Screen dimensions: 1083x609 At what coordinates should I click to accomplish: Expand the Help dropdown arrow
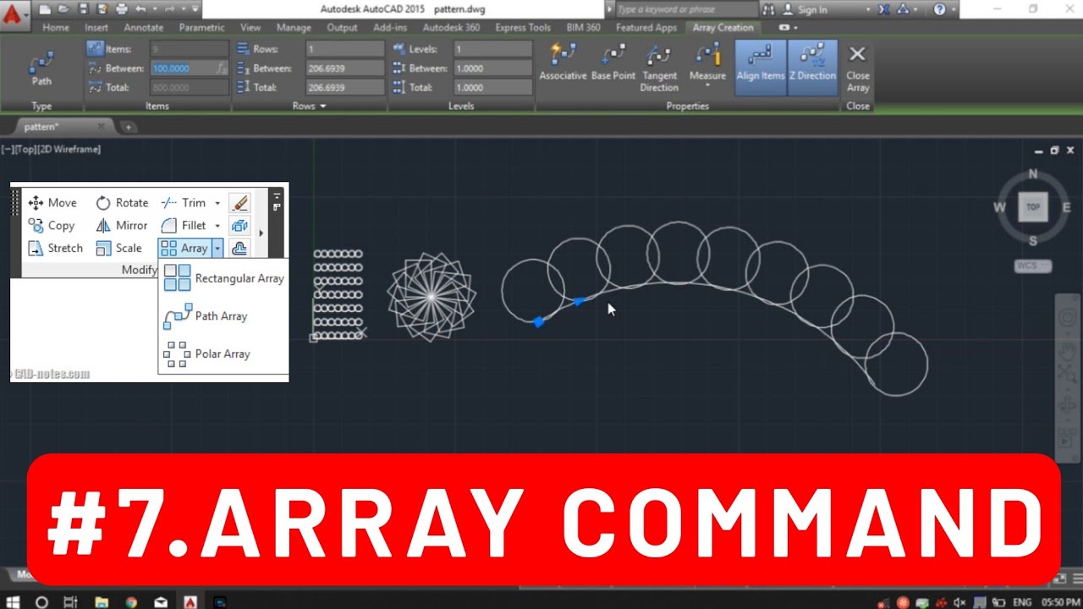[954, 9]
